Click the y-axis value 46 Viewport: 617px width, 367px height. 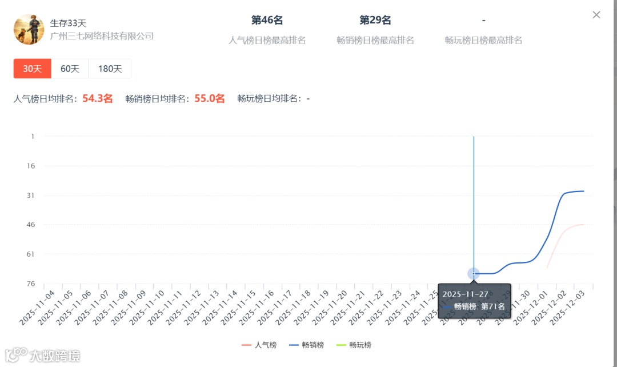pyautogui.click(x=31, y=225)
